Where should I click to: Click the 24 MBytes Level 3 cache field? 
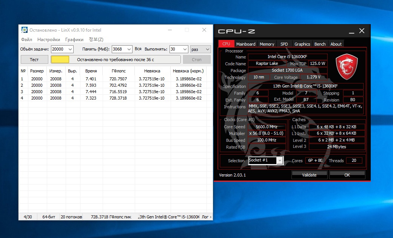(337, 147)
